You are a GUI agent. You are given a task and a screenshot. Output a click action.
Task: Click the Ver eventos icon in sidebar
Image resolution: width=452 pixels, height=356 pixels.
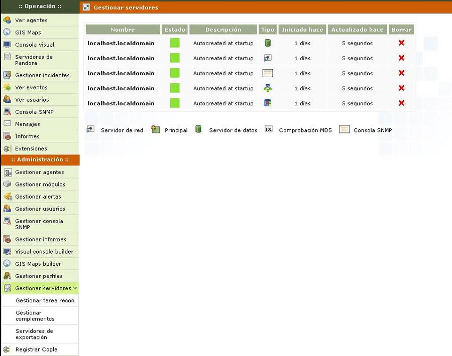[x=7, y=87]
